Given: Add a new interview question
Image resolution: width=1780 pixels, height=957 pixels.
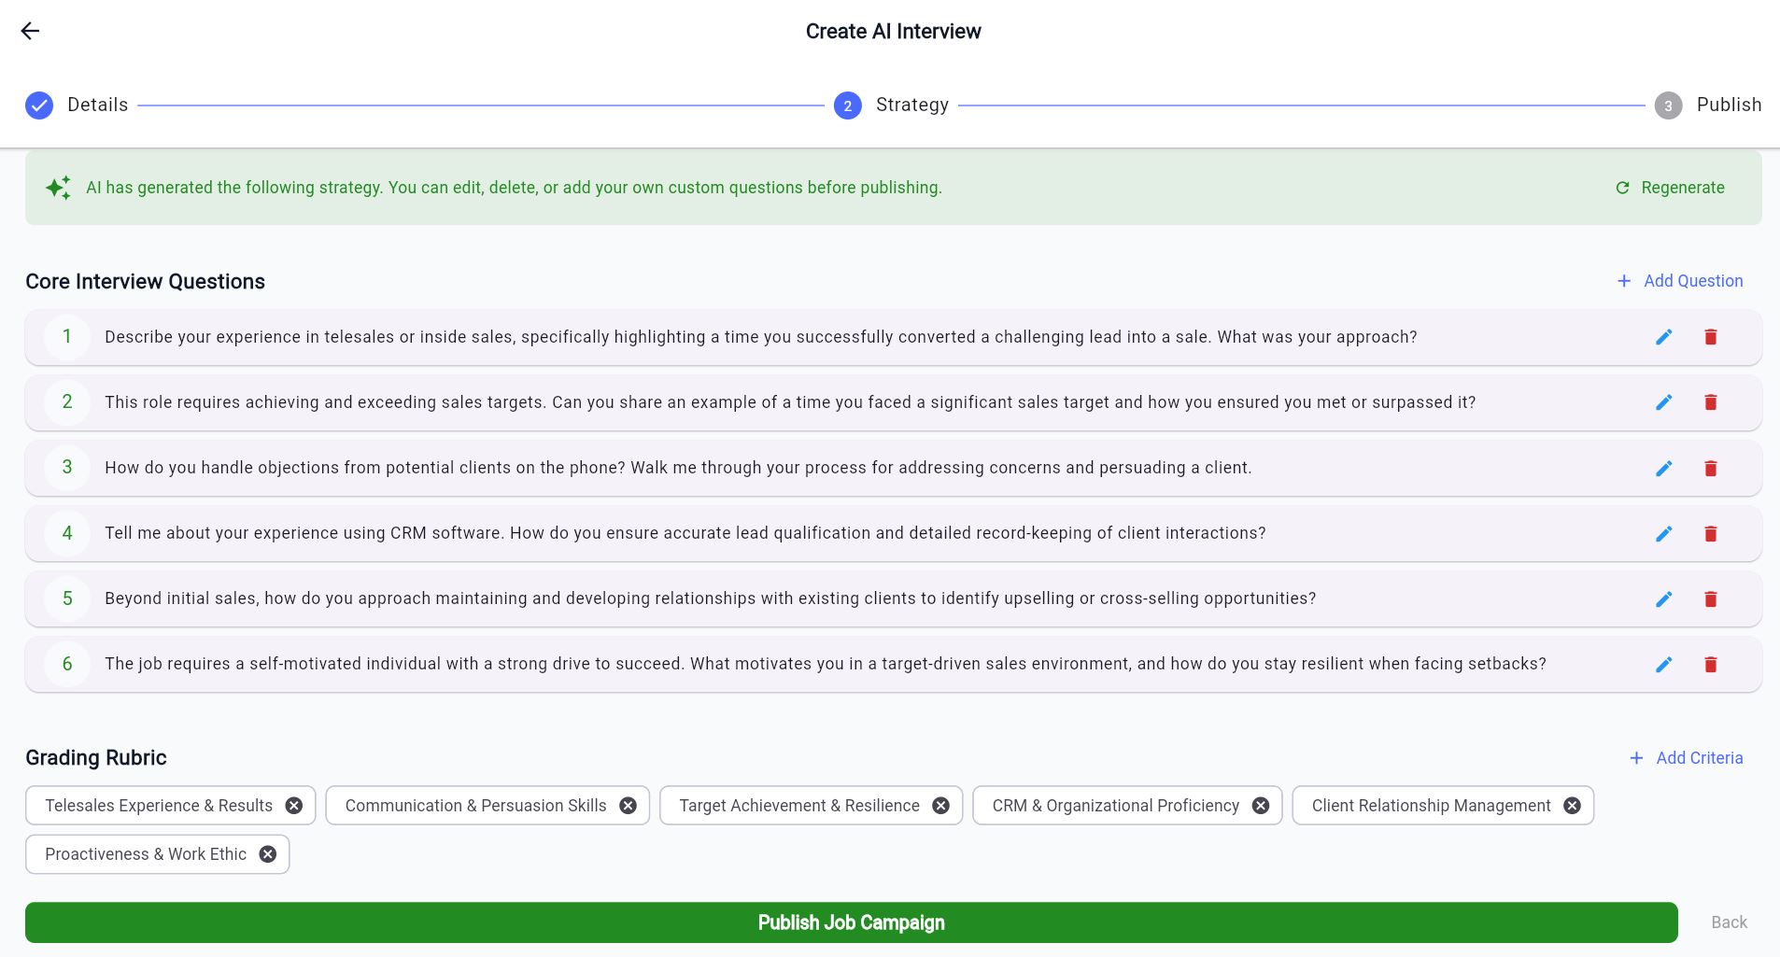Looking at the screenshot, I should (1679, 281).
